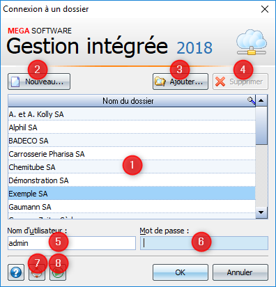
Task: Click the green play arrow button
Action: coord(58,272)
